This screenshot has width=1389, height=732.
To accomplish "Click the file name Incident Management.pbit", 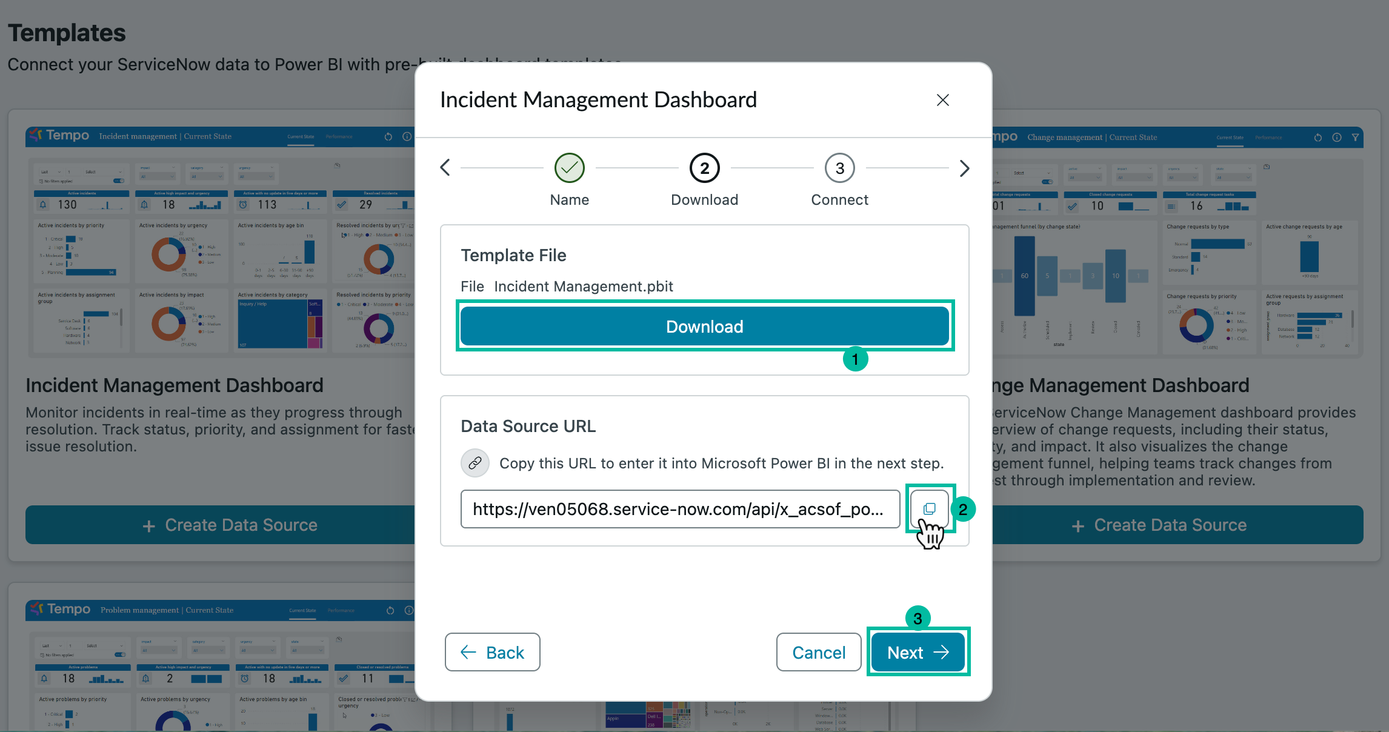I will (x=584, y=287).
